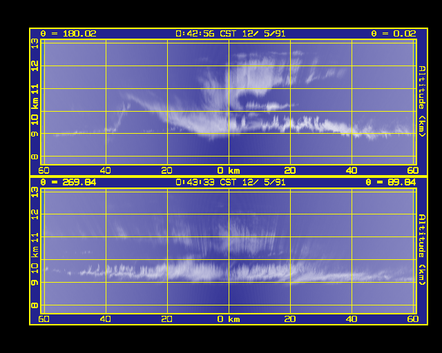Image resolution: width=442 pixels, height=353 pixels.
Task: Click the '0:43:33 CST 12/ 5/91' timestamp
Action: (x=230, y=183)
